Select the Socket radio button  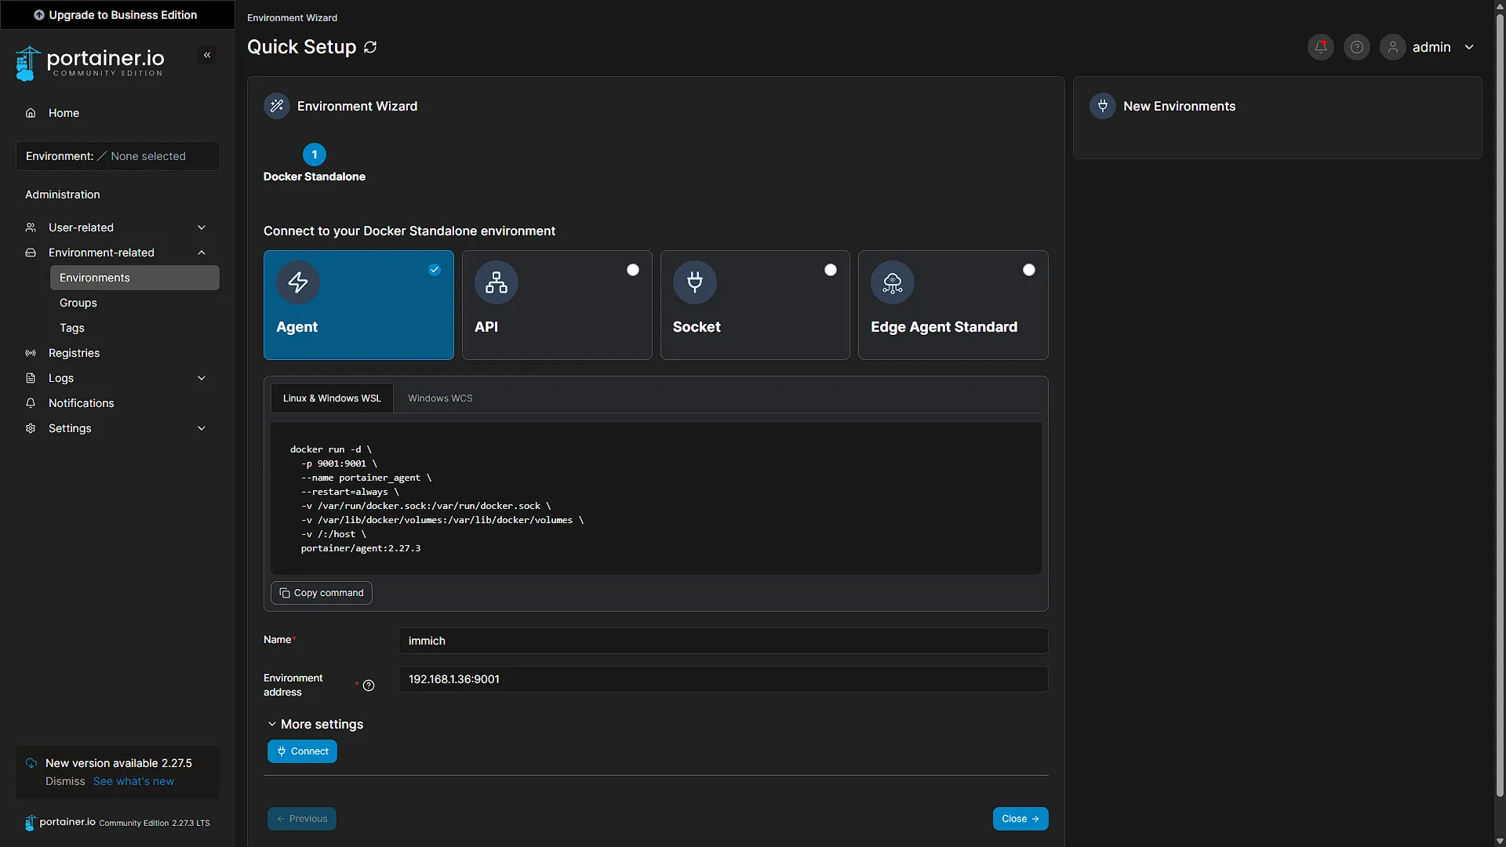831,270
